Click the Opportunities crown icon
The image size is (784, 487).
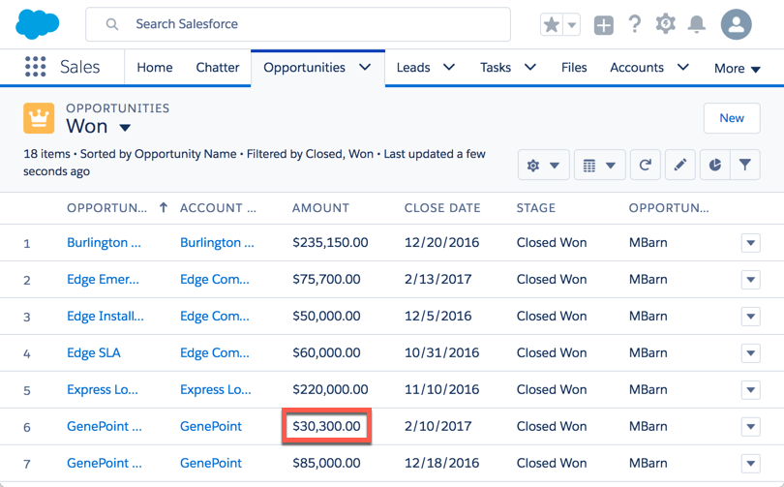(x=39, y=118)
